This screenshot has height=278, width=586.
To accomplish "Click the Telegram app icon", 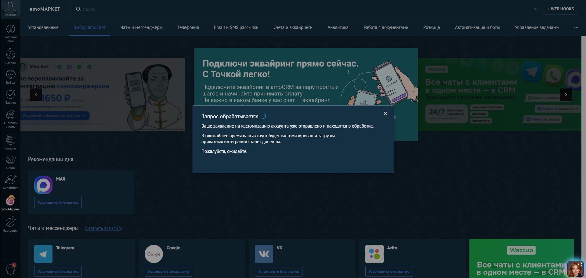I will [43, 254].
